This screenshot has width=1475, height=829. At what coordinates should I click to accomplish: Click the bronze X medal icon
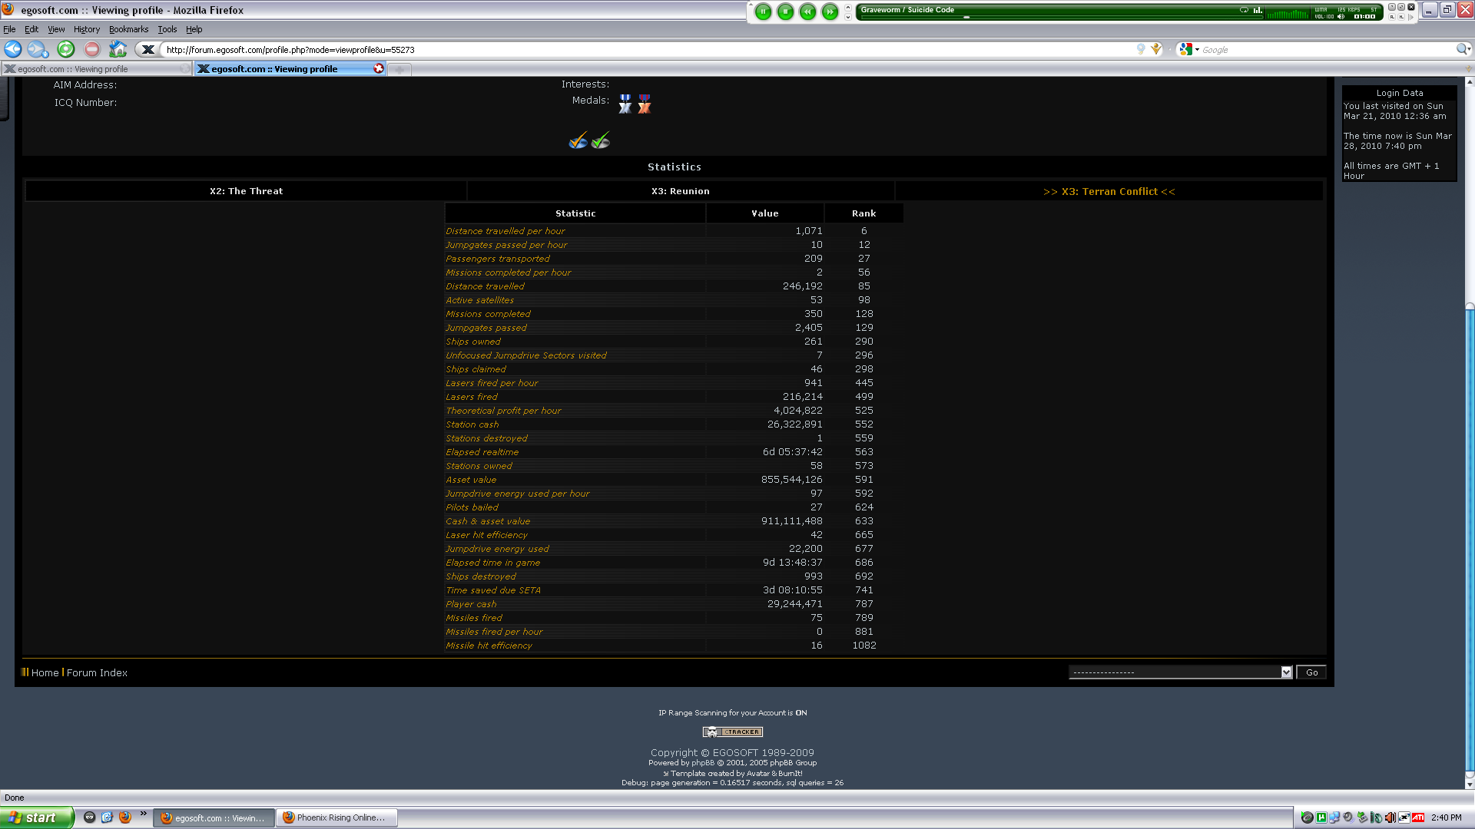[645, 104]
